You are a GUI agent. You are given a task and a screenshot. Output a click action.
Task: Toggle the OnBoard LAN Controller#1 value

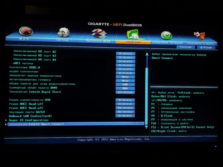pos(125,116)
